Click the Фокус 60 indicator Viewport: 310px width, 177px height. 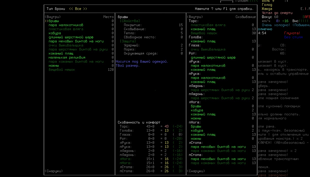click(x=270, y=17)
